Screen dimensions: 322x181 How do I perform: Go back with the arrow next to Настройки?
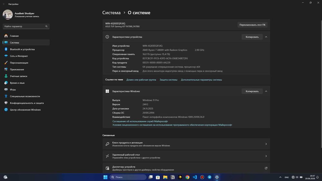pos(4,4)
